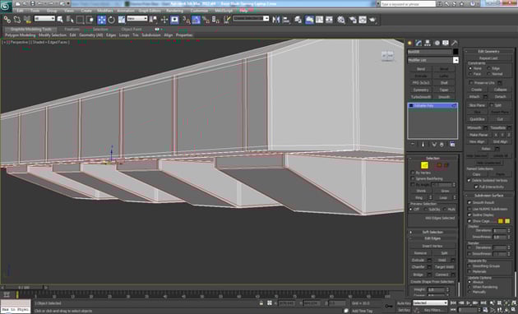Select the Always update option radio
The image size is (518, 314).
[x=469, y=282]
